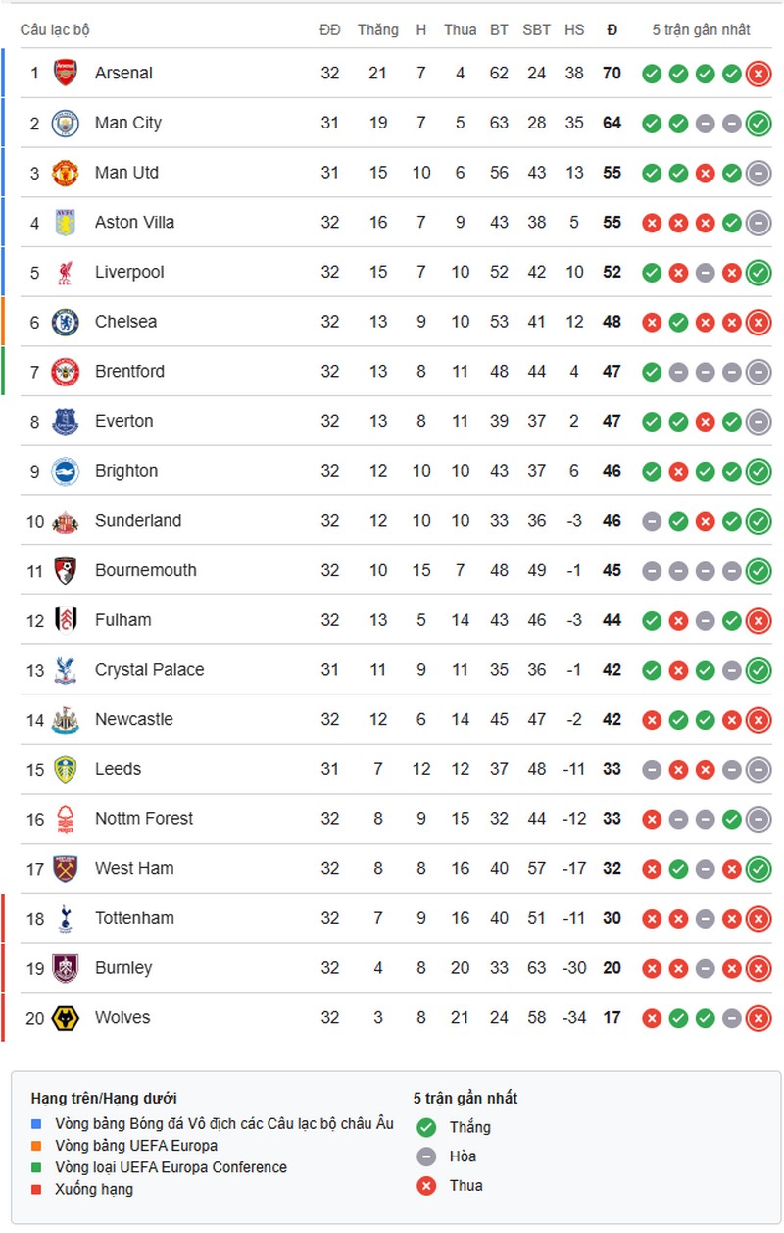
Task: Click the HS column header
Action: [574, 30]
